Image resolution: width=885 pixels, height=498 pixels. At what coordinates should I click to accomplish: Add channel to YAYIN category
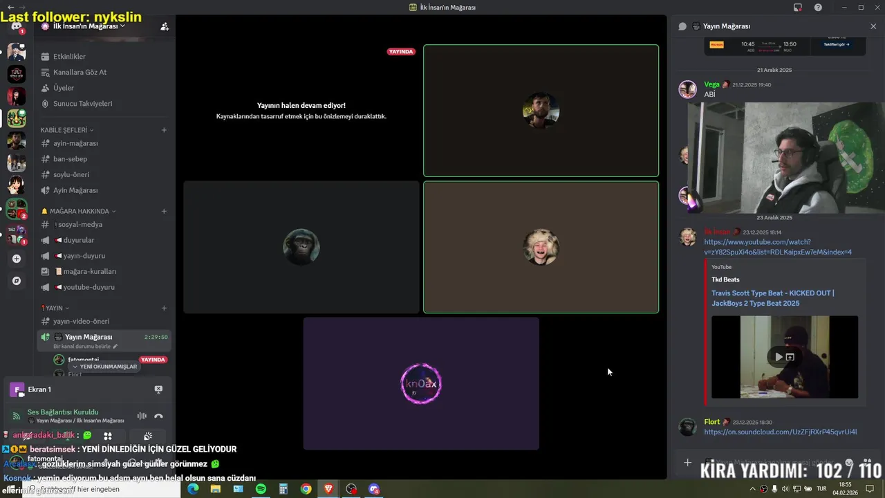pyautogui.click(x=164, y=308)
